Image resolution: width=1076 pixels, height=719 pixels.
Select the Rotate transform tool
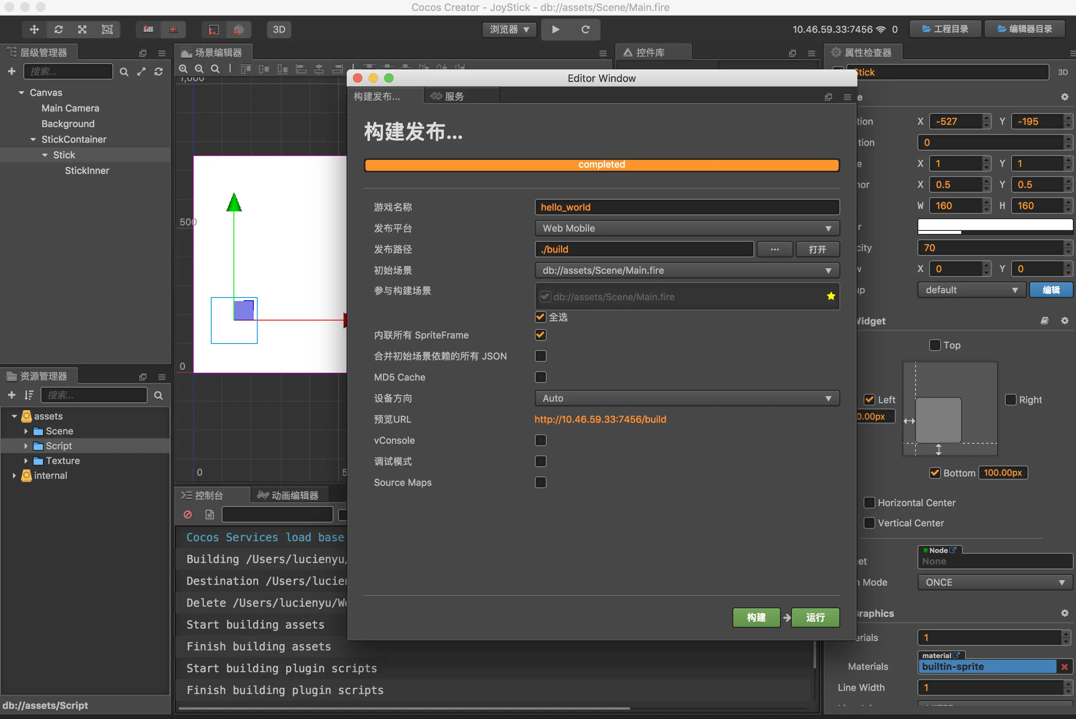(58, 29)
